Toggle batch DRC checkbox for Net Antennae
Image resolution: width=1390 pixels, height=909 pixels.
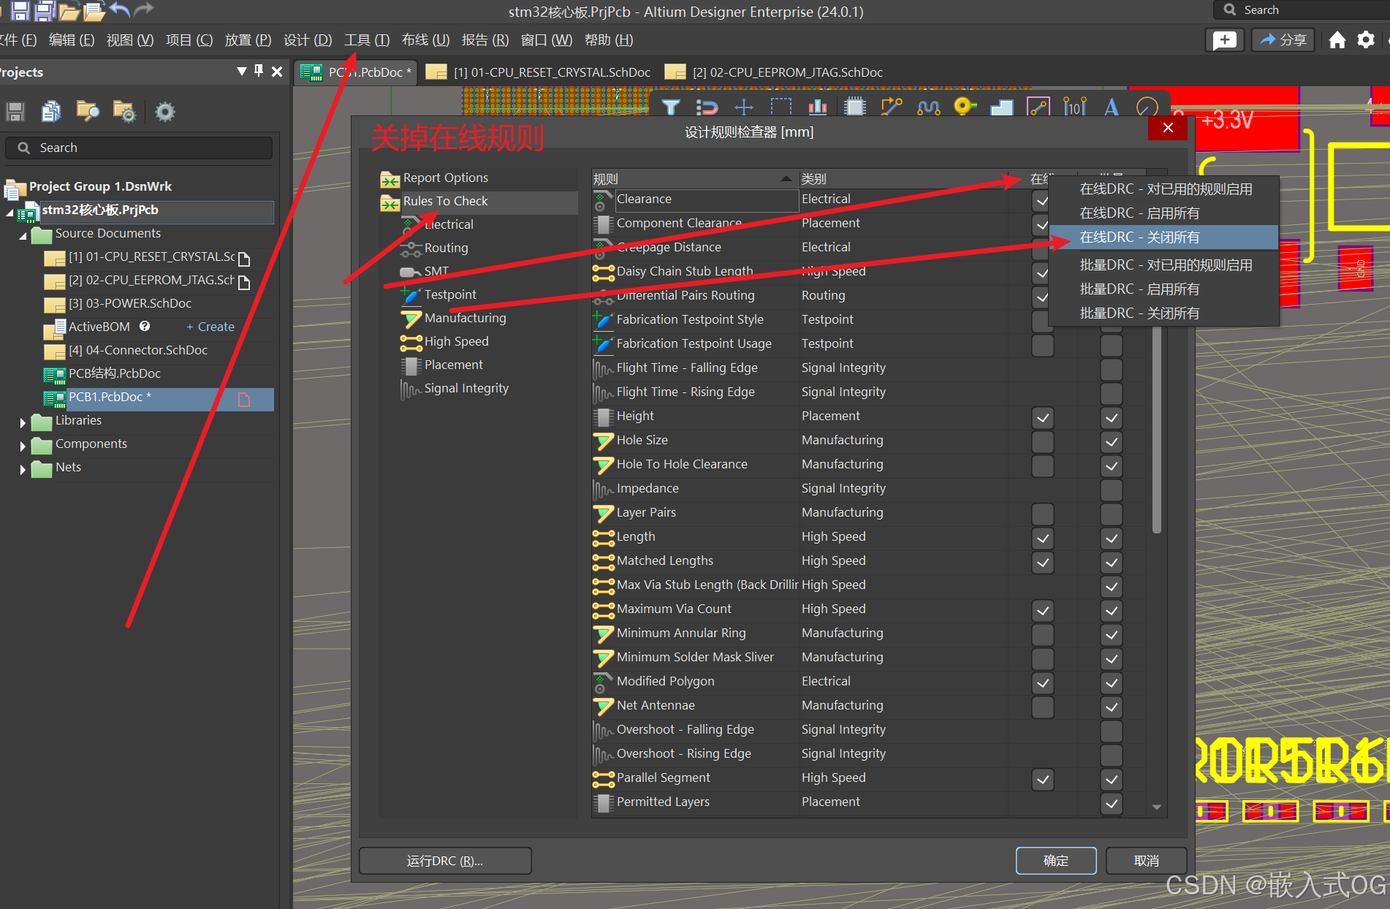(x=1112, y=707)
